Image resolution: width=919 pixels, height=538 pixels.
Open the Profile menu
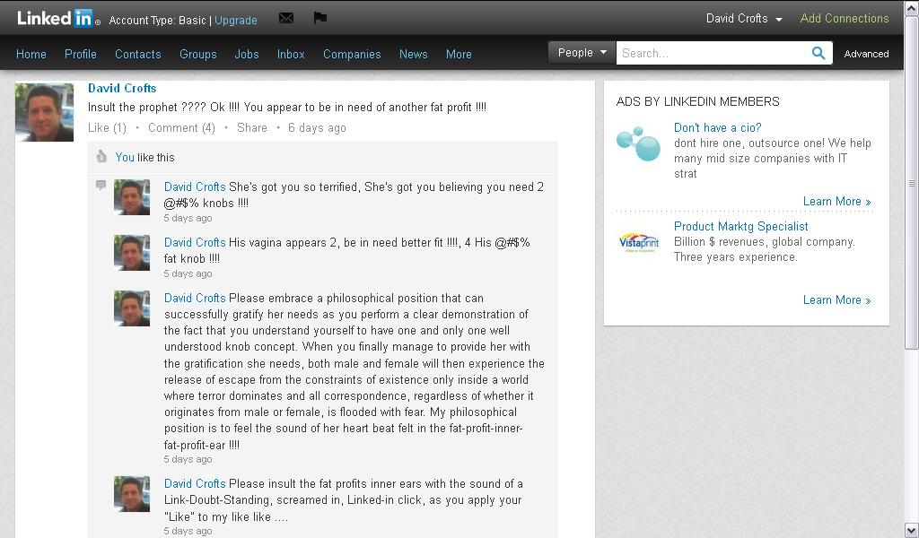80,54
